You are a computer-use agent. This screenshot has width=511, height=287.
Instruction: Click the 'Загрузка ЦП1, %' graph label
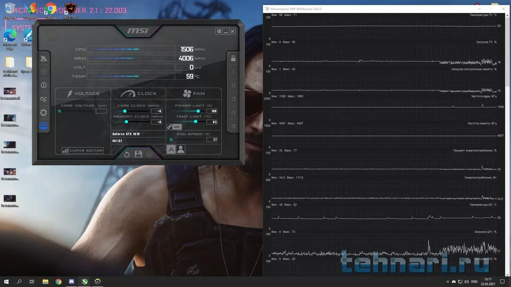tap(485, 232)
